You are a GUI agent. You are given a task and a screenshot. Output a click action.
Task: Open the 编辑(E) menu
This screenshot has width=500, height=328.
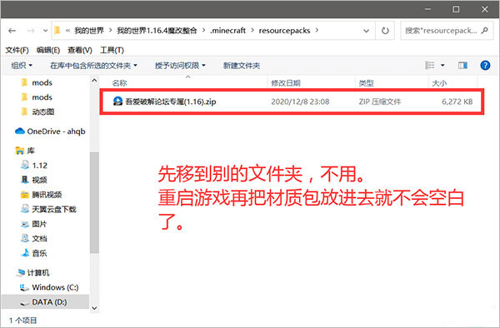click(x=48, y=50)
